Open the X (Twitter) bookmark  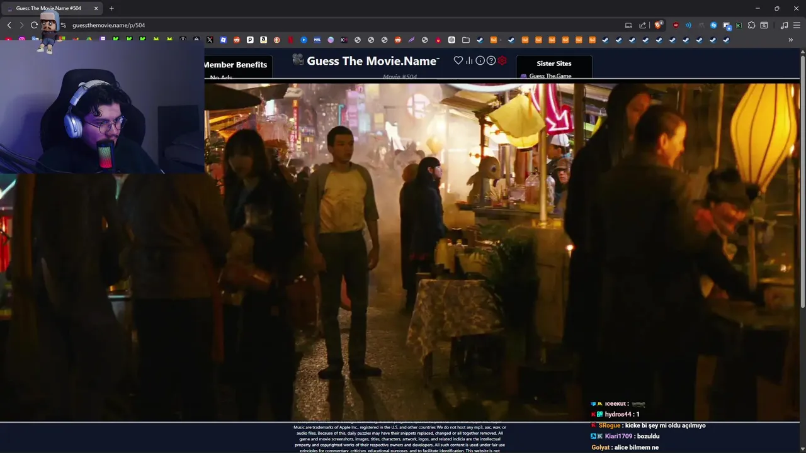210,40
